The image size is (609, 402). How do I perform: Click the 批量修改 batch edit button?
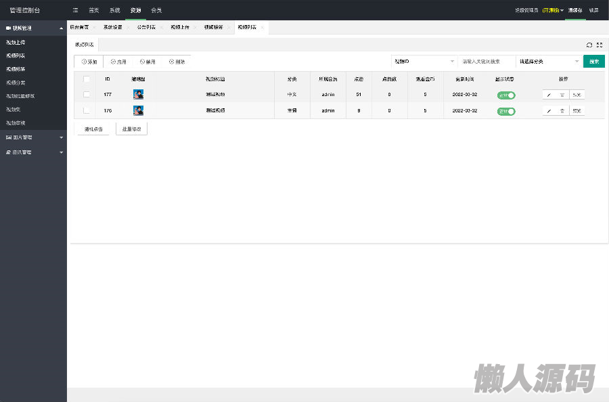coord(131,129)
